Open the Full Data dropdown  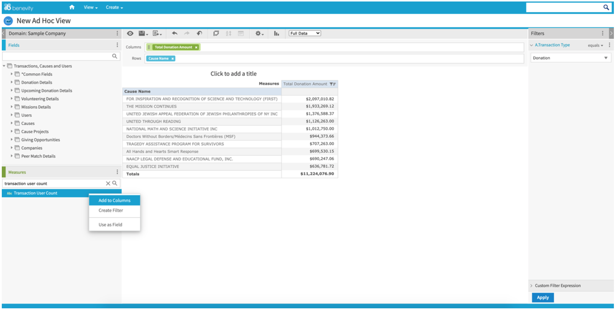point(304,33)
